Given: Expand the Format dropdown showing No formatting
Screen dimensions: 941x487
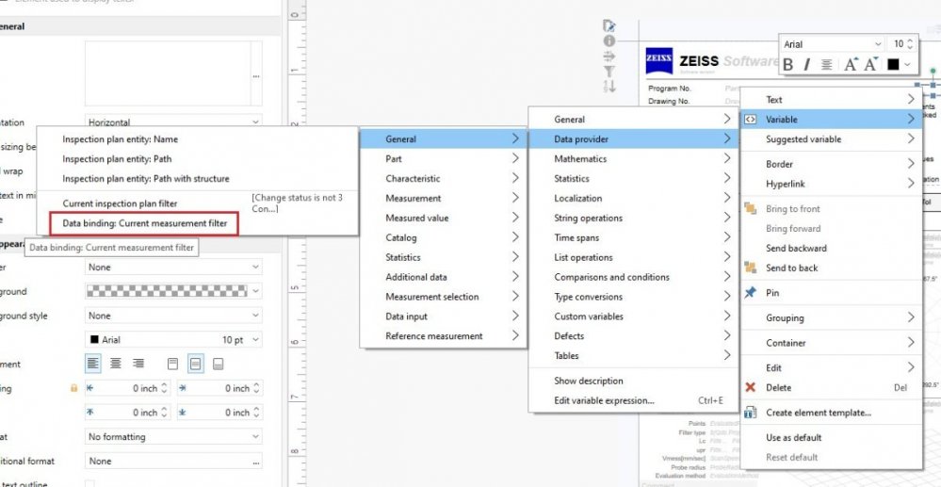Looking at the screenshot, I should click(x=173, y=437).
